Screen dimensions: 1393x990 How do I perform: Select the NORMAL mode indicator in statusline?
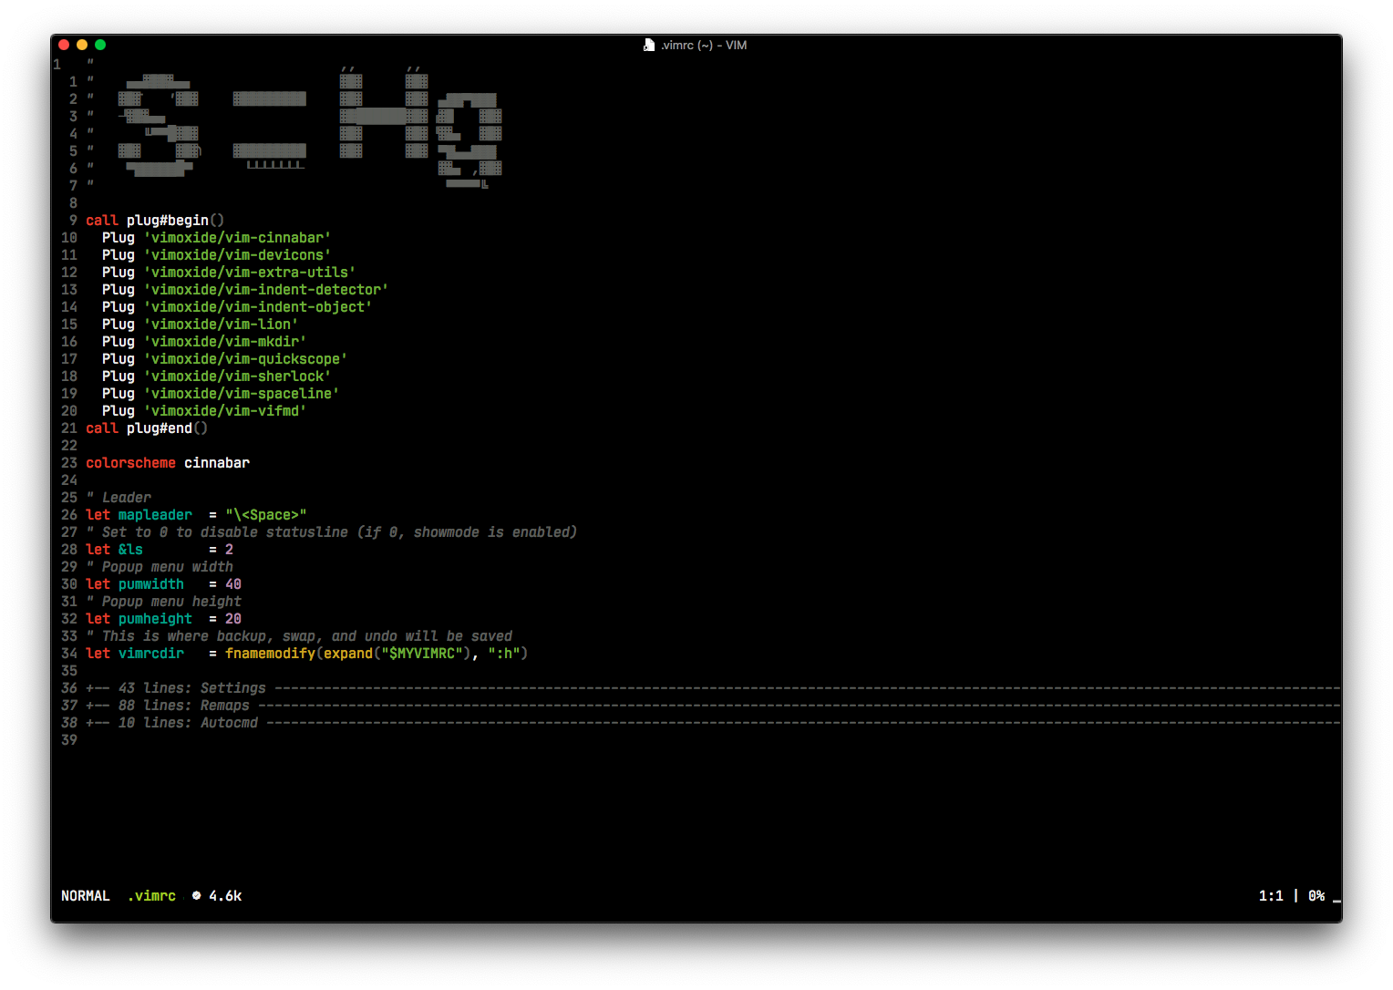[x=85, y=896]
